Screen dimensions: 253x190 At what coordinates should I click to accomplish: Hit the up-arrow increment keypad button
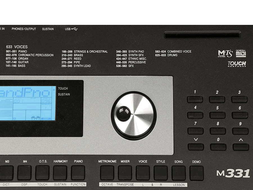click(241, 147)
